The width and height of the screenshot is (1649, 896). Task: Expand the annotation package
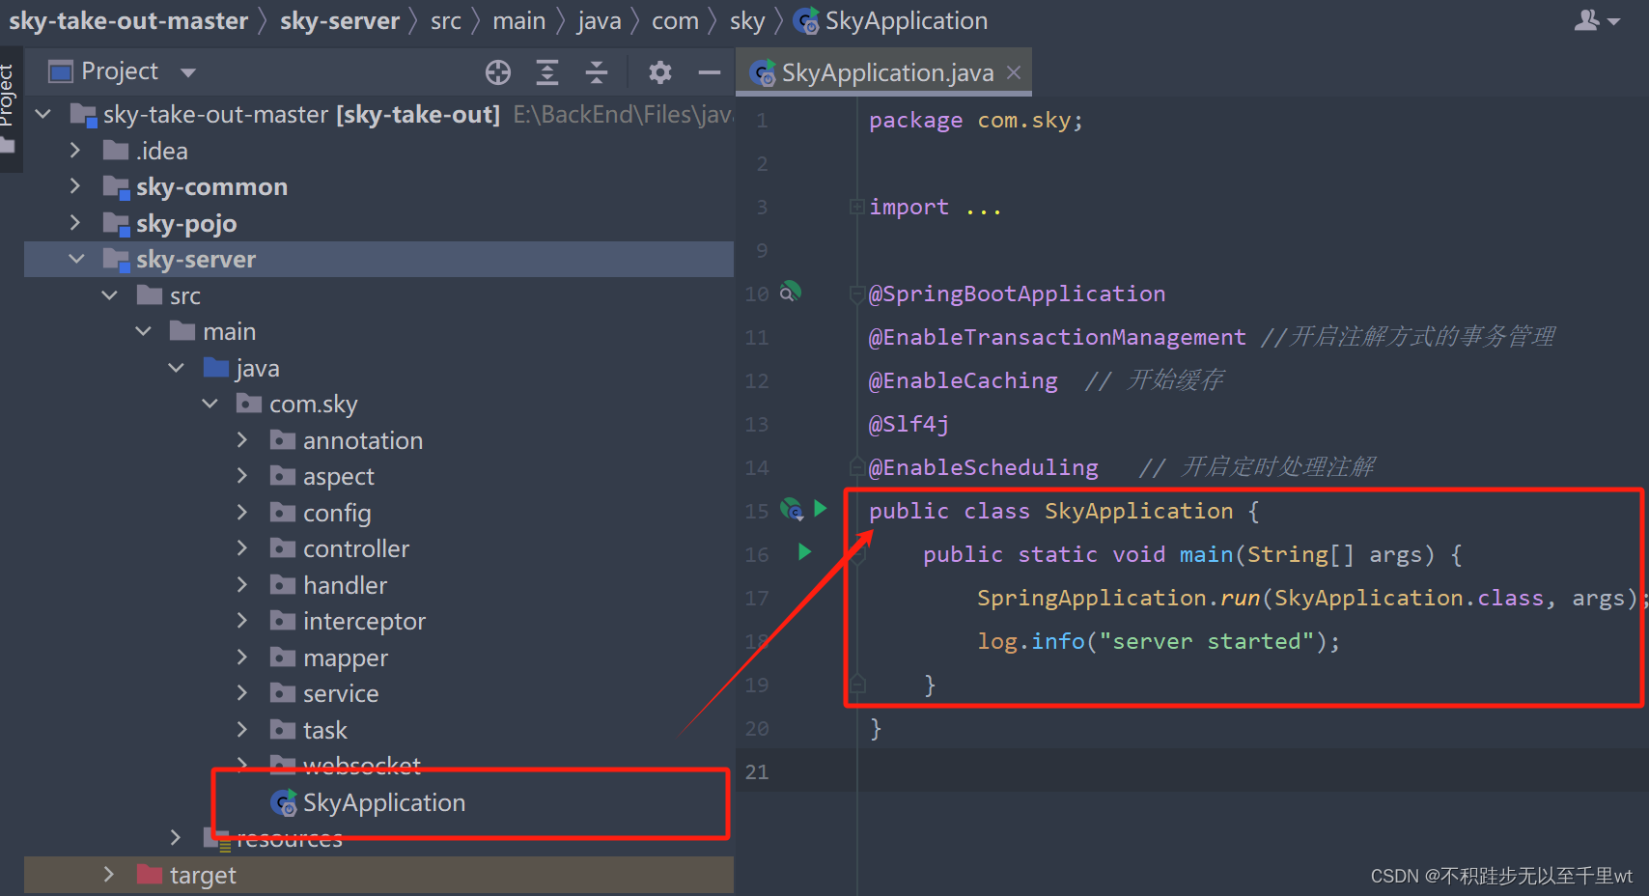click(x=242, y=439)
